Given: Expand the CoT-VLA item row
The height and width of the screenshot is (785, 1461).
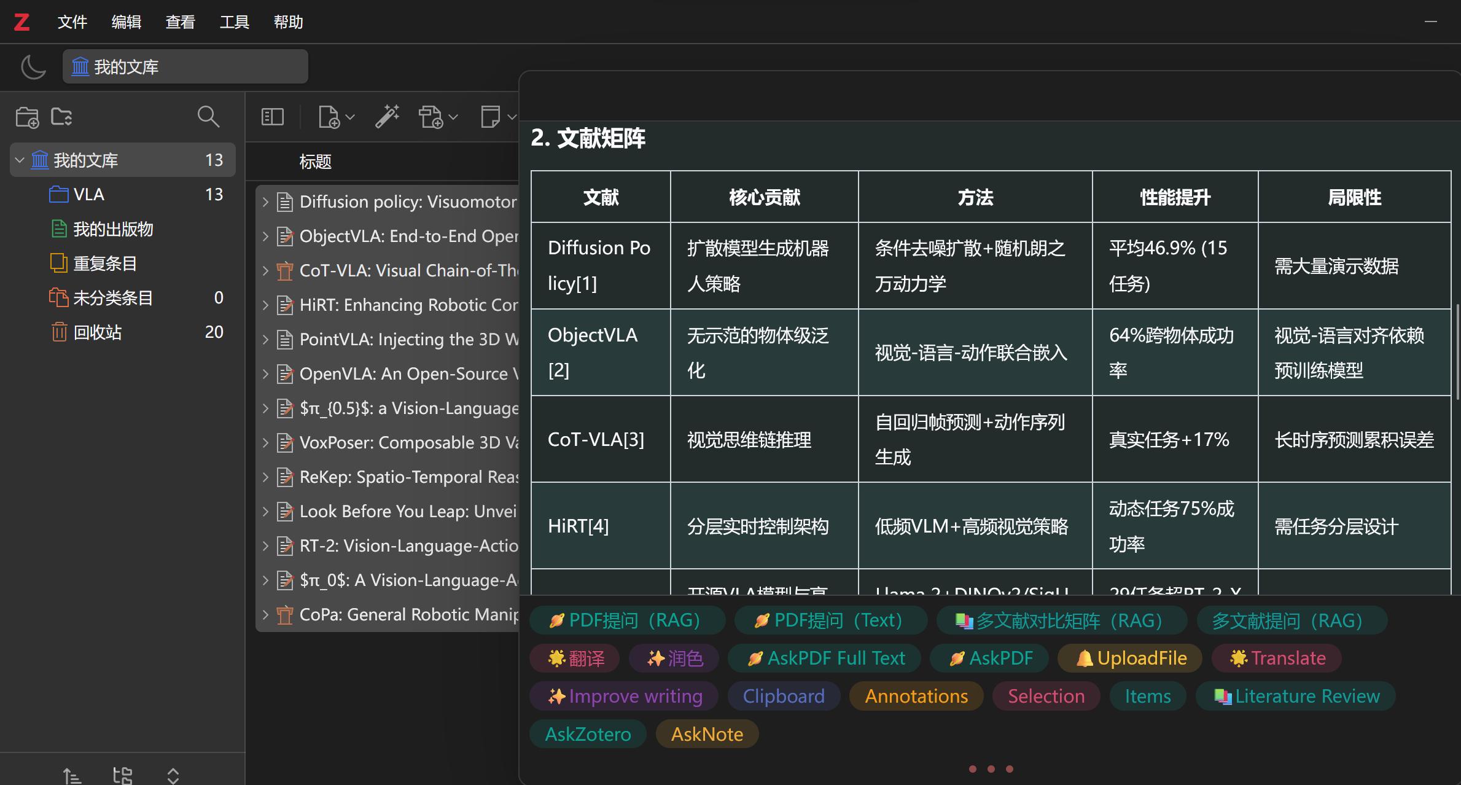Looking at the screenshot, I should pos(265,271).
